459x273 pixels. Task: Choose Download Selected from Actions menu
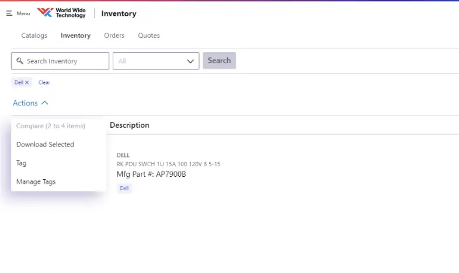(x=46, y=145)
